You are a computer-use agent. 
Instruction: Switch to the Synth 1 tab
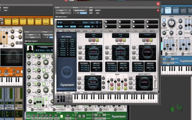click(x=94, y=31)
